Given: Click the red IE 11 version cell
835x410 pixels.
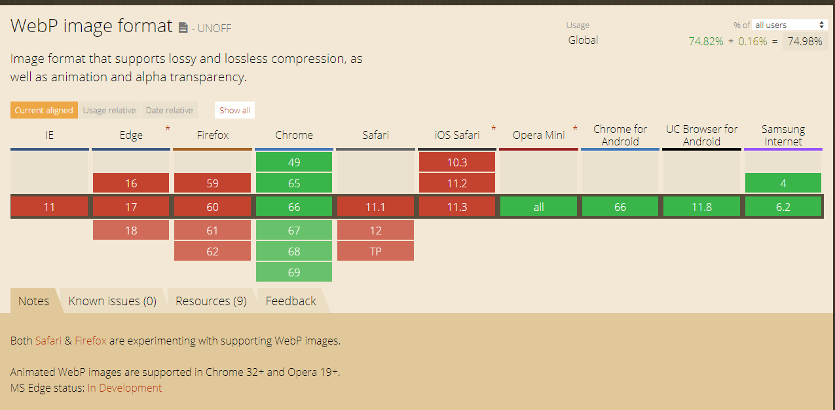Looking at the screenshot, I should click(49, 207).
